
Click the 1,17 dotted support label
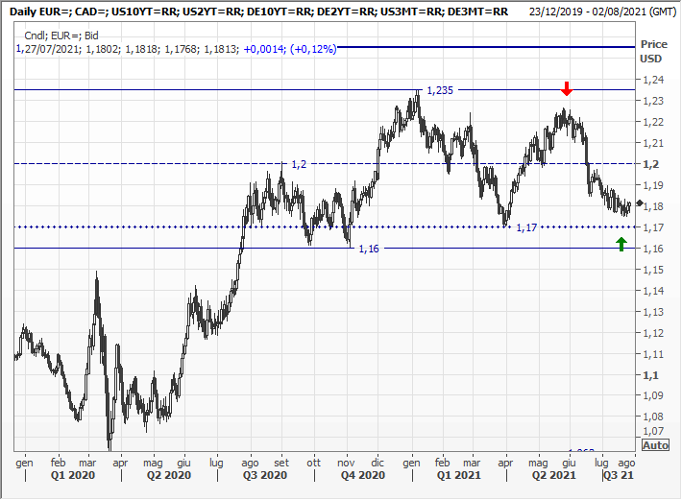tap(525, 228)
